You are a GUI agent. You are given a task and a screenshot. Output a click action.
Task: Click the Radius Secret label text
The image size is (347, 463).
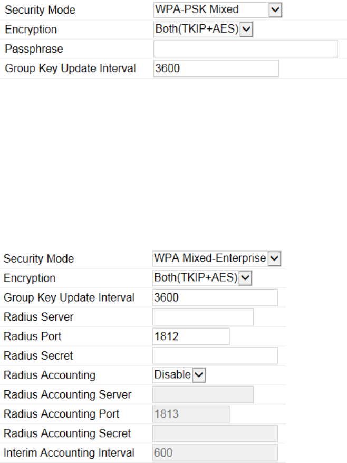38,356
